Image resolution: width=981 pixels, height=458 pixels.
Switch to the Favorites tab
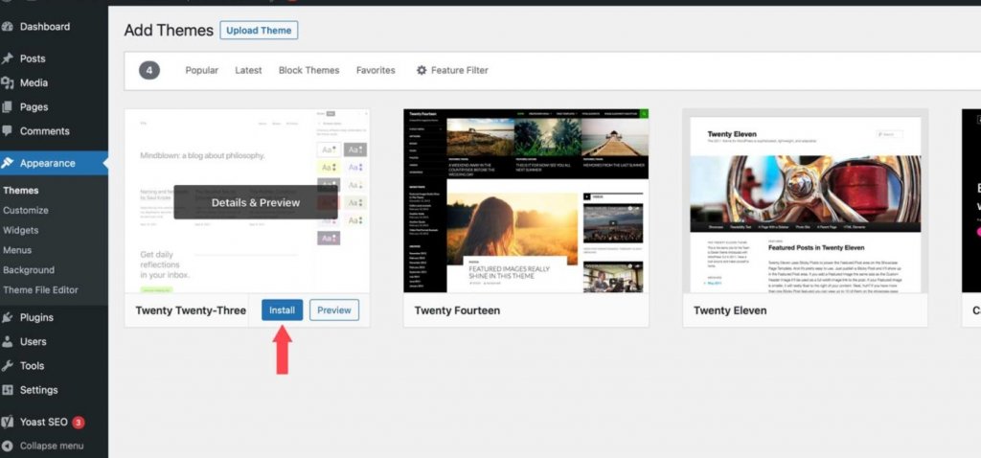tap(376, 70)
